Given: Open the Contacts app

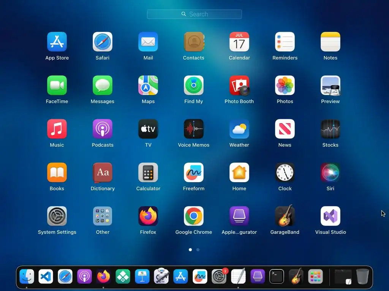Looking at the screenshot, I should [x=194, y=42].
